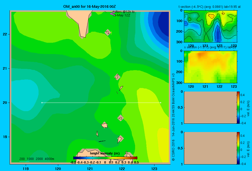Viewport: 252px width, 171px height.
Task: Click the "200 1000 2000 4000m" depth legend
Action: [37, 159]
